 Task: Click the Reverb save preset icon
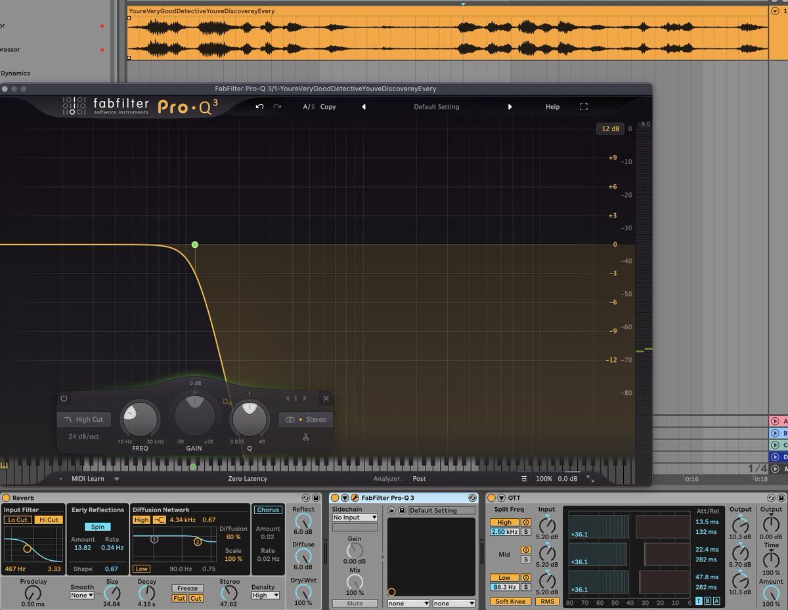coord(316,498)
